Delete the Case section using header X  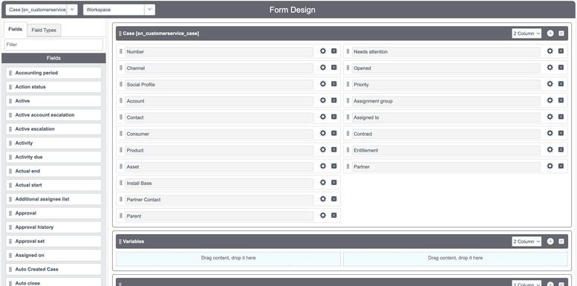coord(561,33)
